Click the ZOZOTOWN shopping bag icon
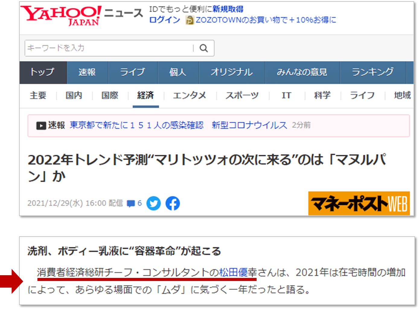 pos(190,20)
